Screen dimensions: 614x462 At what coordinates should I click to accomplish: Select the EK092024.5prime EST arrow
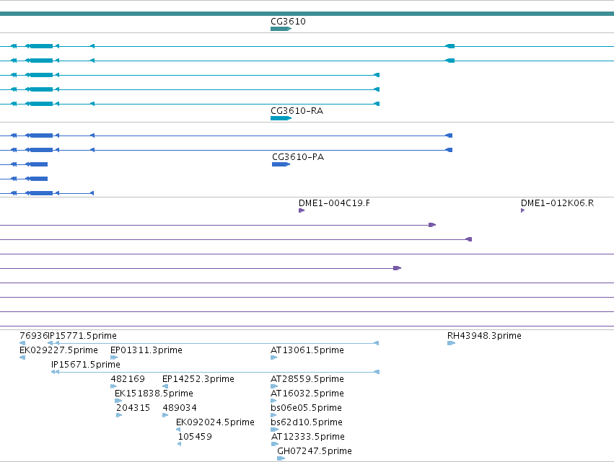click(x=178, y=430)
